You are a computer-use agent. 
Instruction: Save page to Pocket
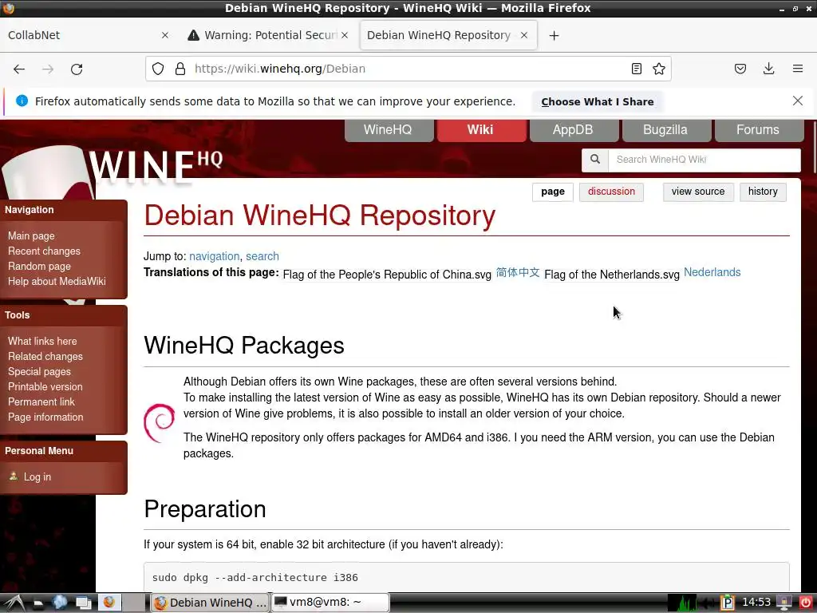click(x=740, y=69)
